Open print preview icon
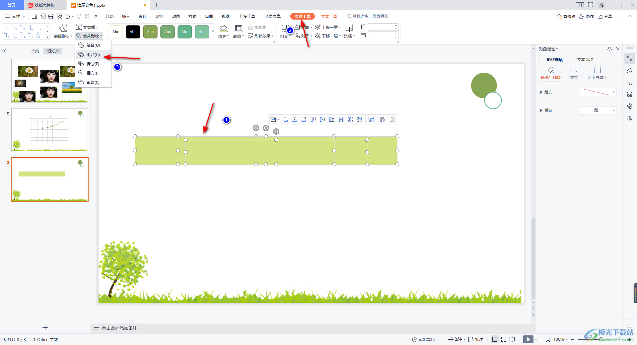The width and height of the screenshot is (637, 345). pyautogui.click(x=59, y=16)
